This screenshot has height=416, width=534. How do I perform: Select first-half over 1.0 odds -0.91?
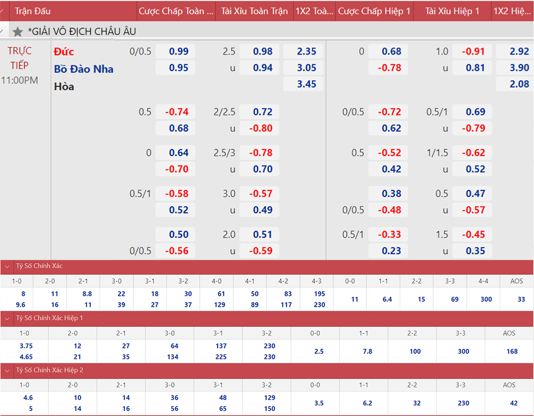click(x=473, y=52)
